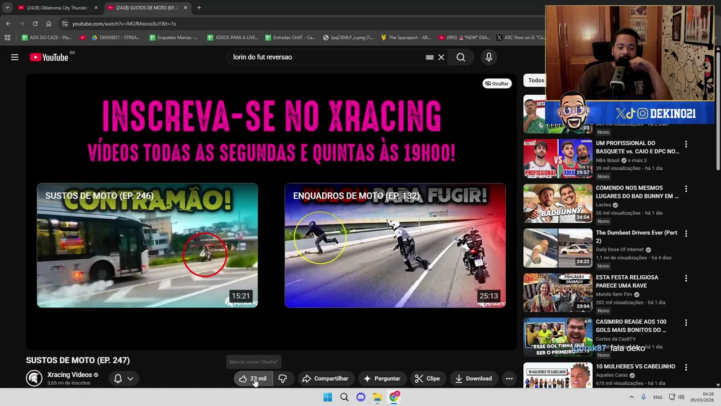Open Sustos de Moto Ep. 246 end card

click(x=147, y=245)
